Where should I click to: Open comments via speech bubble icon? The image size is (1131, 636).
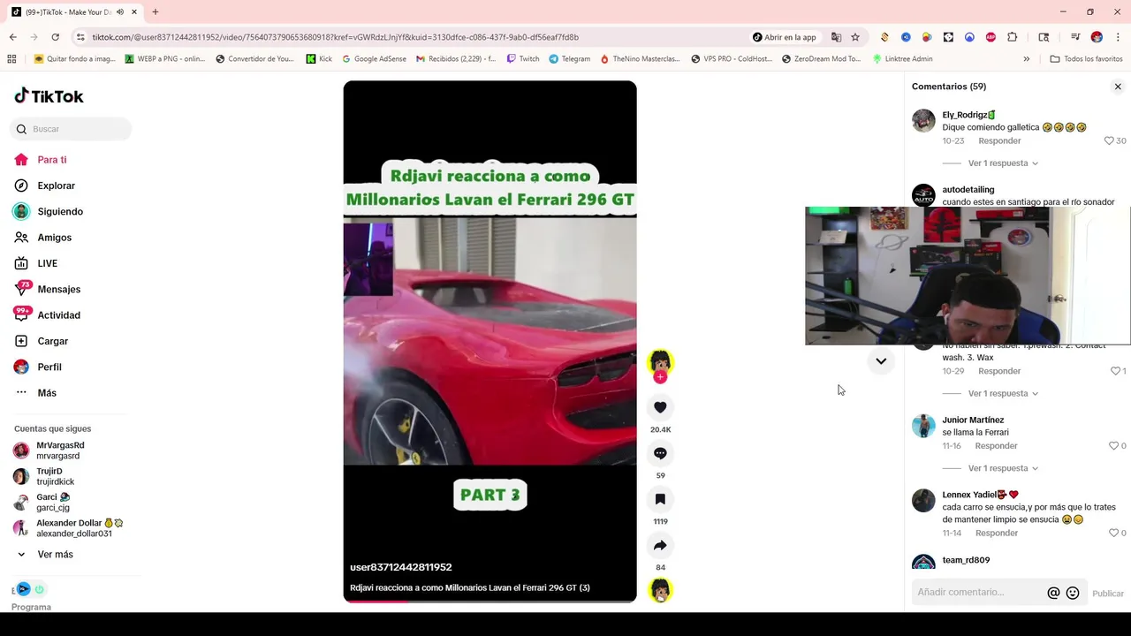(x=660, y=453)
